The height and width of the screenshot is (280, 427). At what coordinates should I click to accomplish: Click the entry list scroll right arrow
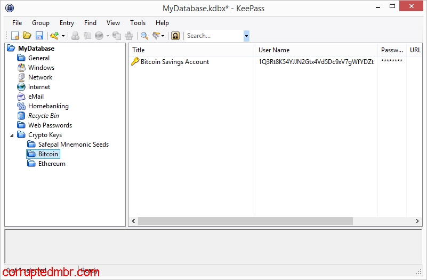[x=417, y=221]
